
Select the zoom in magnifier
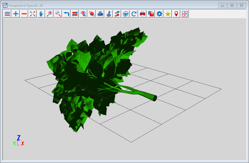coord(50,14)
